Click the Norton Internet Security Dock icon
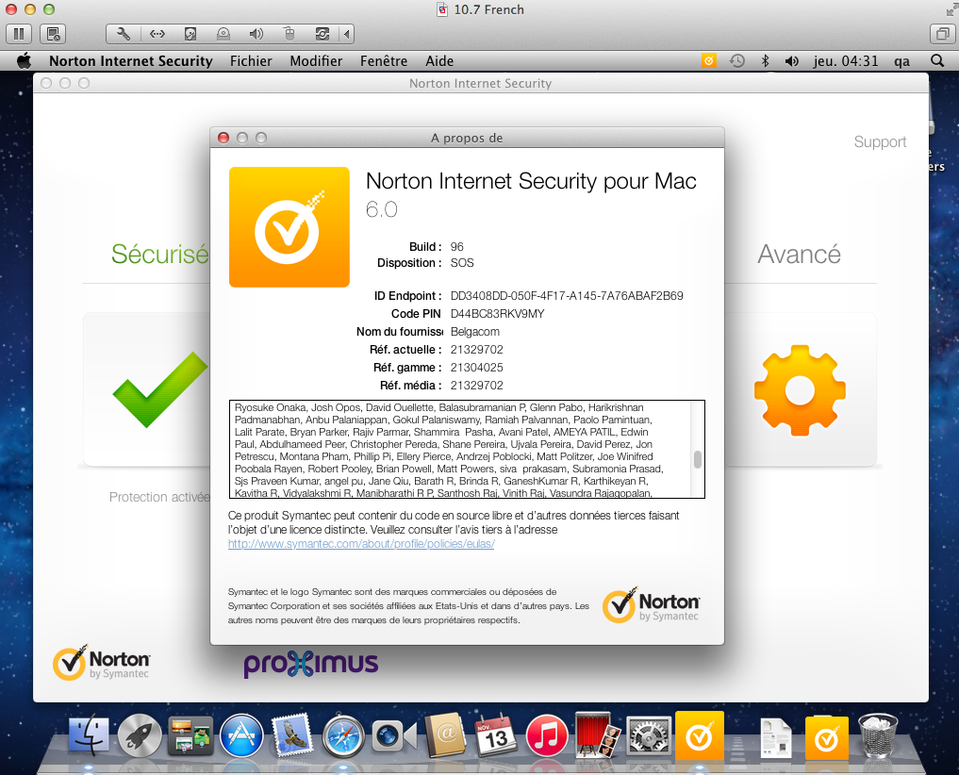The height and width of the screenshot is (775, 959). point(699,735)
